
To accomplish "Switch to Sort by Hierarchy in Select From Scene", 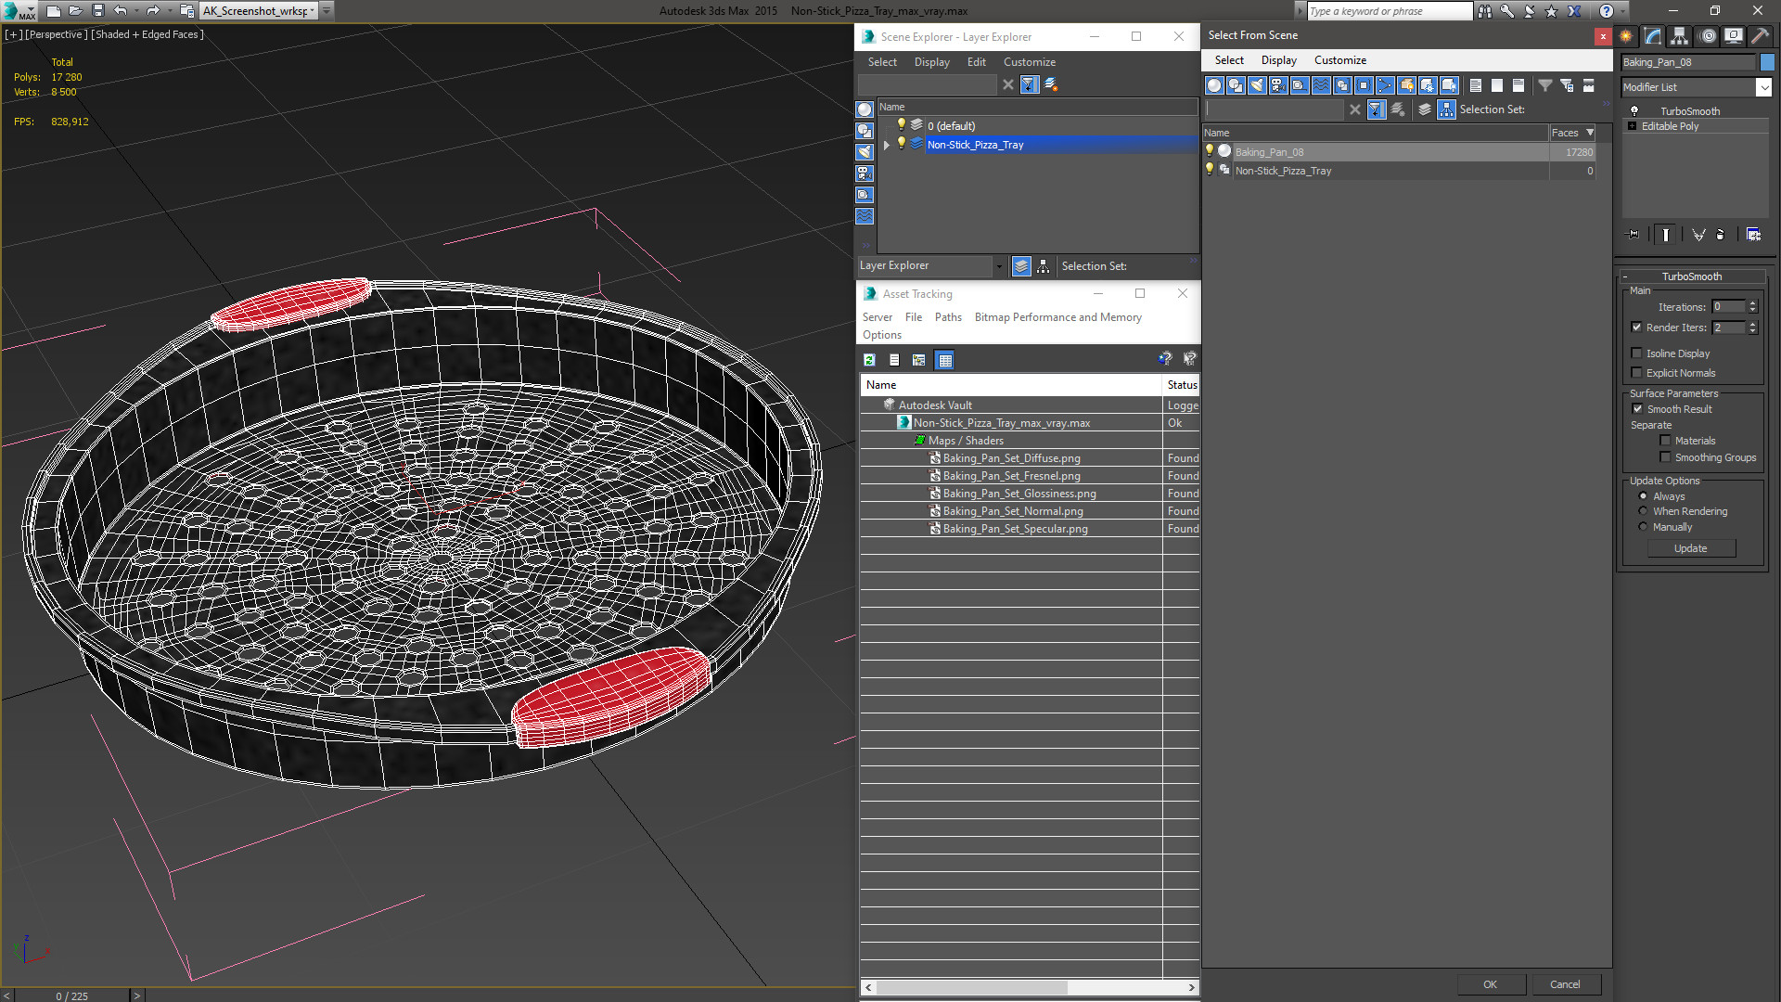I will point(1447,109).
